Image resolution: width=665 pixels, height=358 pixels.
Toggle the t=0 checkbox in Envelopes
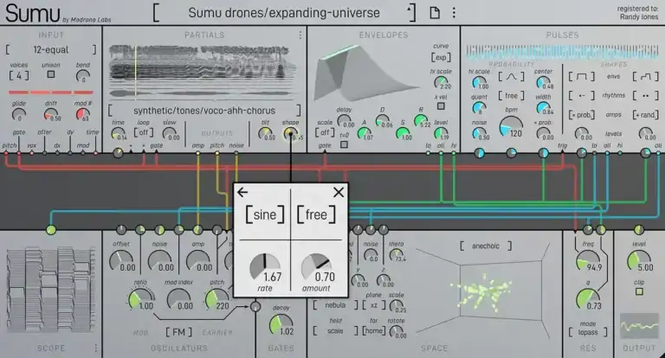tap(345, 144)
